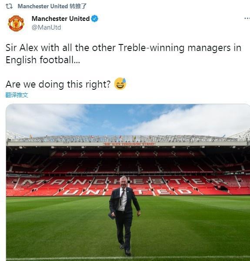Screen dimensions: 250x261
Task: Click the 'Are we doing this right?' line
Action: (58, 85)
